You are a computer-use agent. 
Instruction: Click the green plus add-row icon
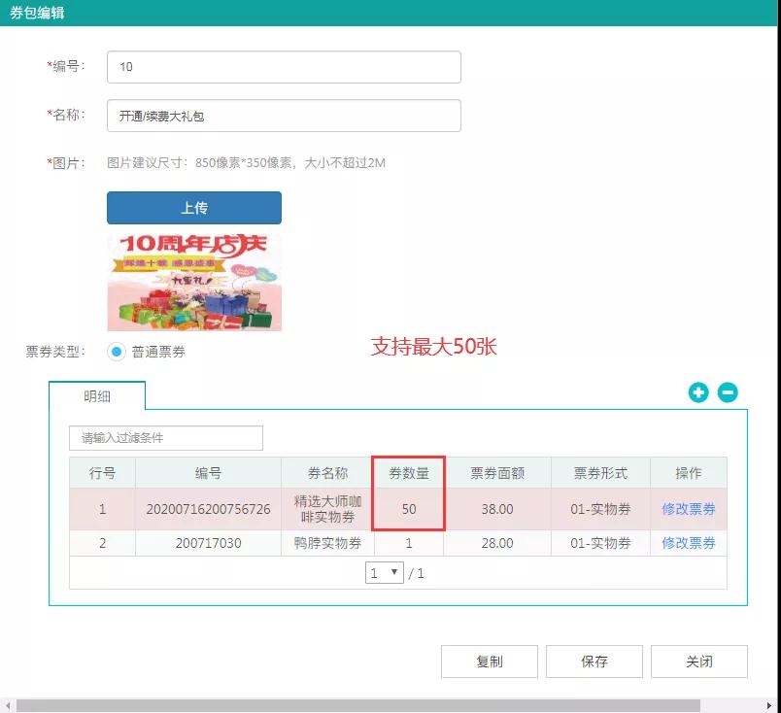pyautogui.click(x=698, y=392)
